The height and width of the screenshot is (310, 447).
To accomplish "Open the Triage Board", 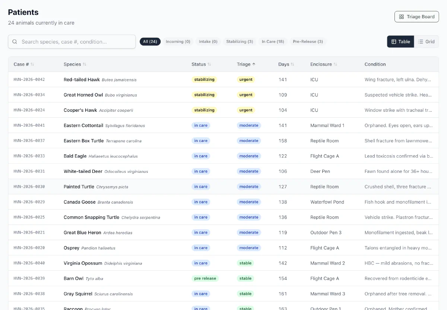I will click(417, 17).
